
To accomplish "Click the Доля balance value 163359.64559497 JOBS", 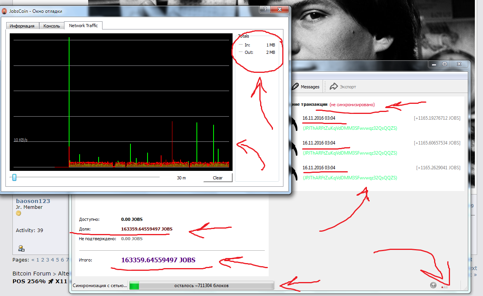I will coord(147,229).
